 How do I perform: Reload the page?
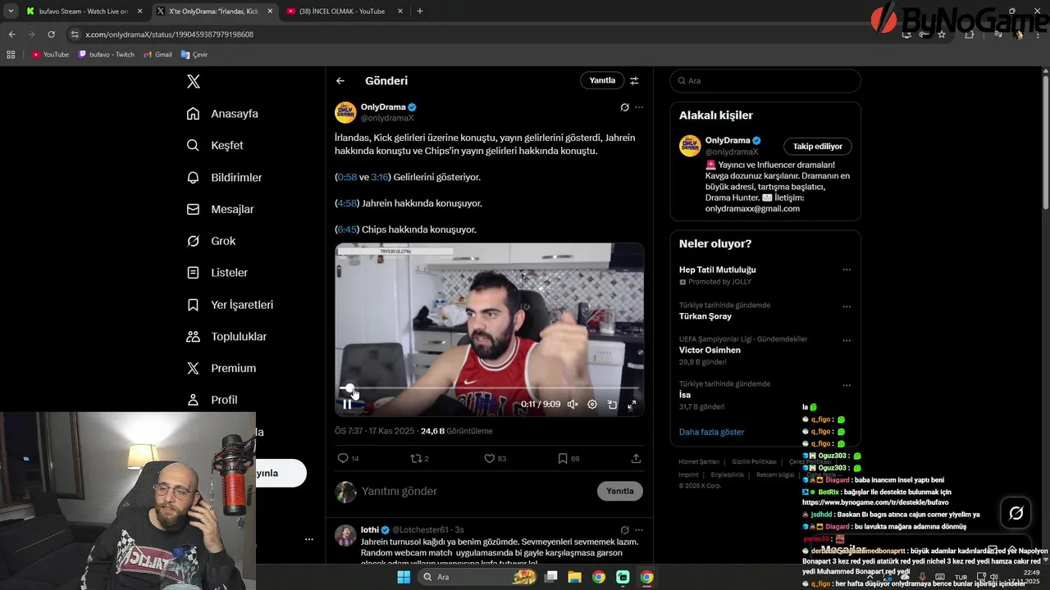51,34
